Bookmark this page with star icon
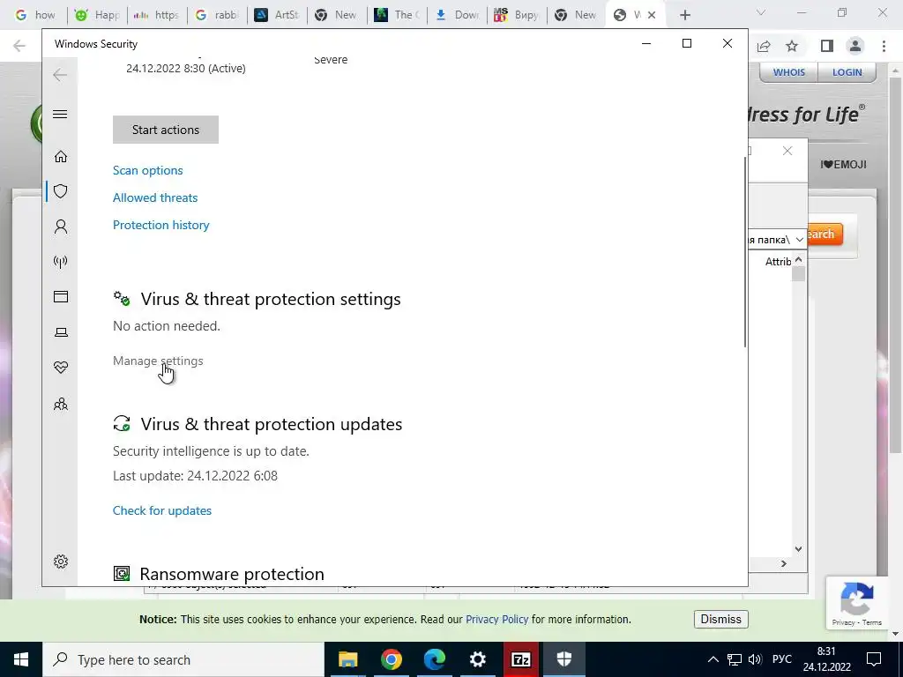 792,46
